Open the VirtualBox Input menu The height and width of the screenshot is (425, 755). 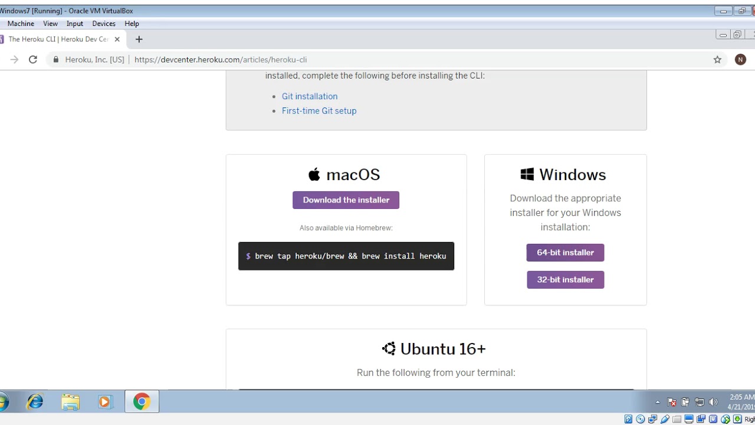point(75,24)
